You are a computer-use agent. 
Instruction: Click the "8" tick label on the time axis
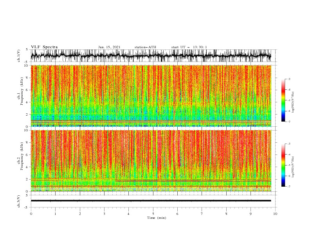click(x=226, y=214)
